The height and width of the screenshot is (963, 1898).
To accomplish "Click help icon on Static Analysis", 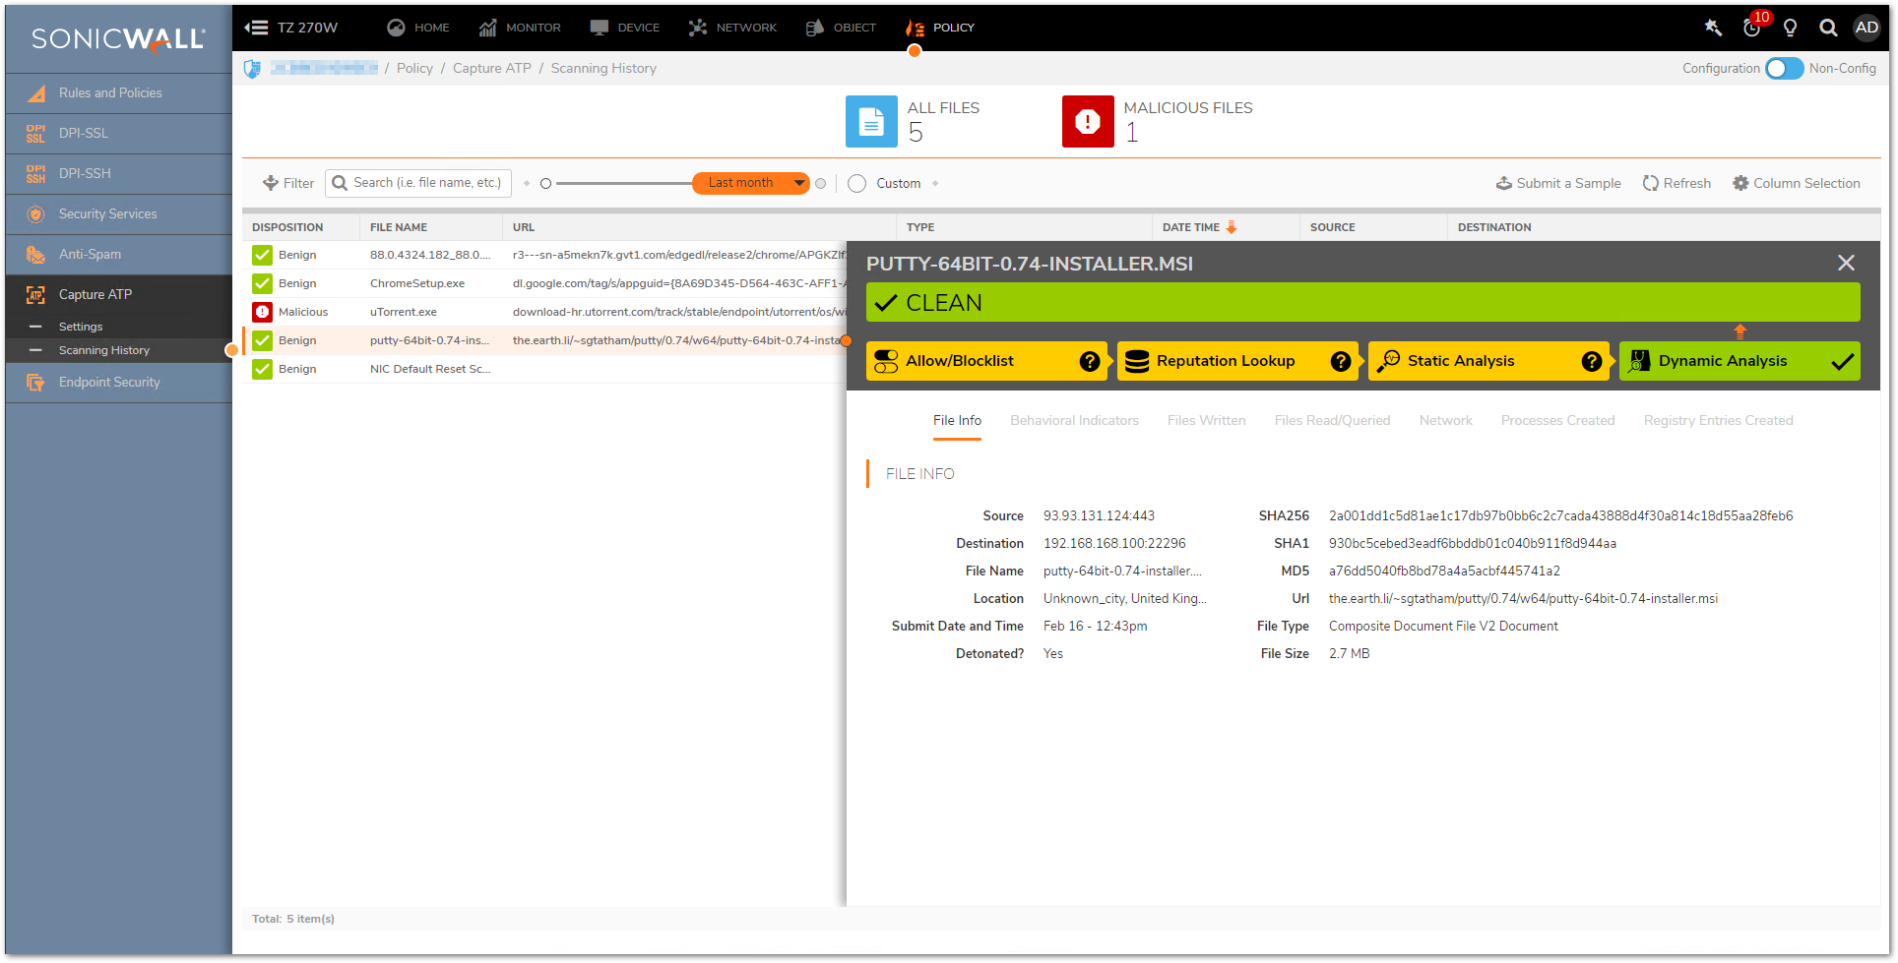I will coord(1591,361).
